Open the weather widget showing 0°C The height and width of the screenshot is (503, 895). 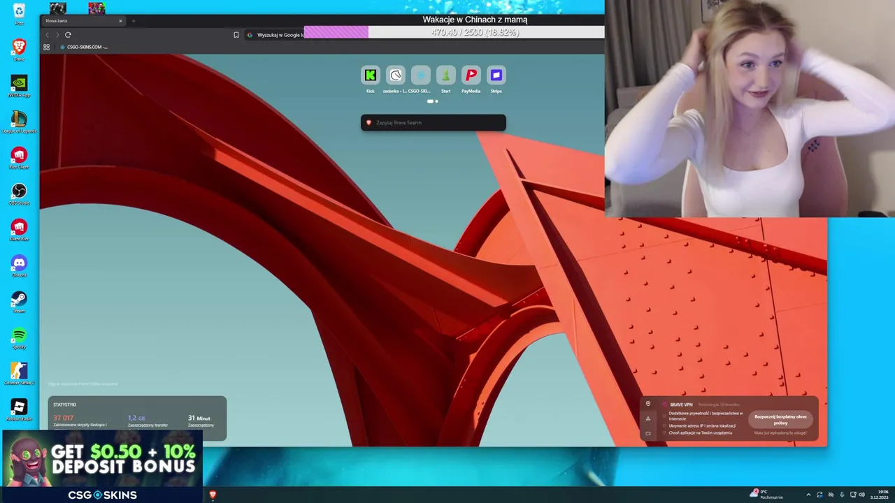(x=766, y=494)
